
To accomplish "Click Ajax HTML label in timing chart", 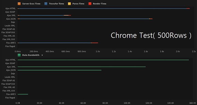I will click(10, 8).
